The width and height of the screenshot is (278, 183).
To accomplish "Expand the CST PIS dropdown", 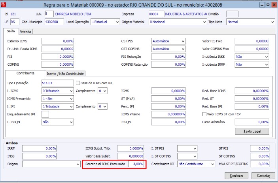I will [183, 41].
